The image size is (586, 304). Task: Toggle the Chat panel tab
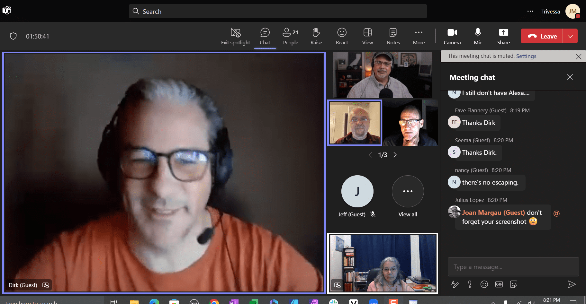[265, 36]
